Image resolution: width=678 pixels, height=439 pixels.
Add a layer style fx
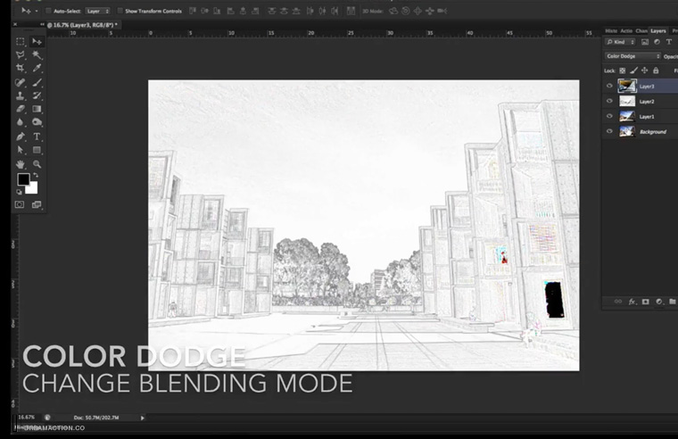[632, 302]
